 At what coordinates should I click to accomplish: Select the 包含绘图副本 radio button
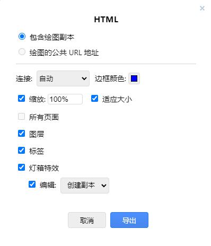[x=22, y=37]
